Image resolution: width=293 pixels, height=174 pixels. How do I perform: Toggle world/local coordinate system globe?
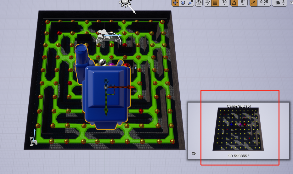click(199, 3)
